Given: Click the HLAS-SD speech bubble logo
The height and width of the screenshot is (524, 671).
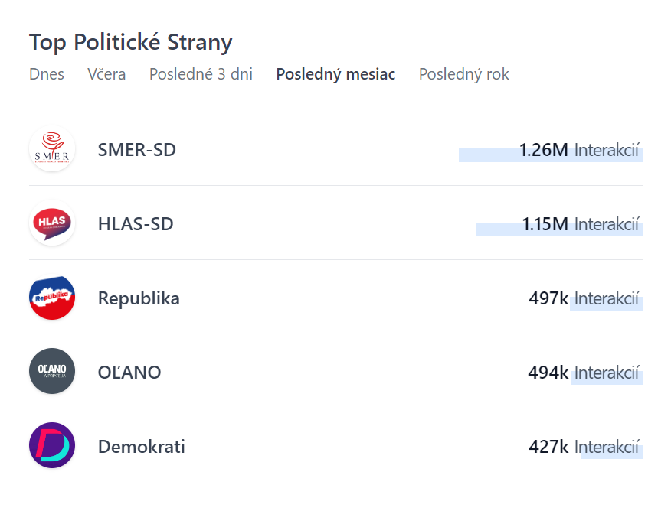Looking at the screenshot, I should pyautogui.click(x=52, y=223).
